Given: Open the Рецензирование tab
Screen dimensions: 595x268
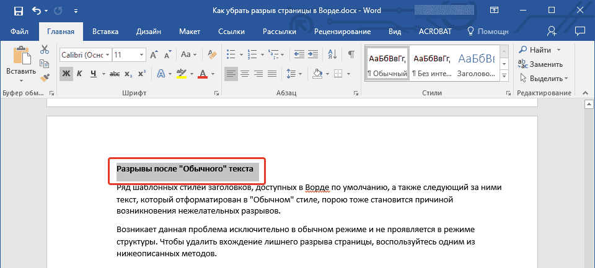Looking at the screenshot, I should [342, 32].
